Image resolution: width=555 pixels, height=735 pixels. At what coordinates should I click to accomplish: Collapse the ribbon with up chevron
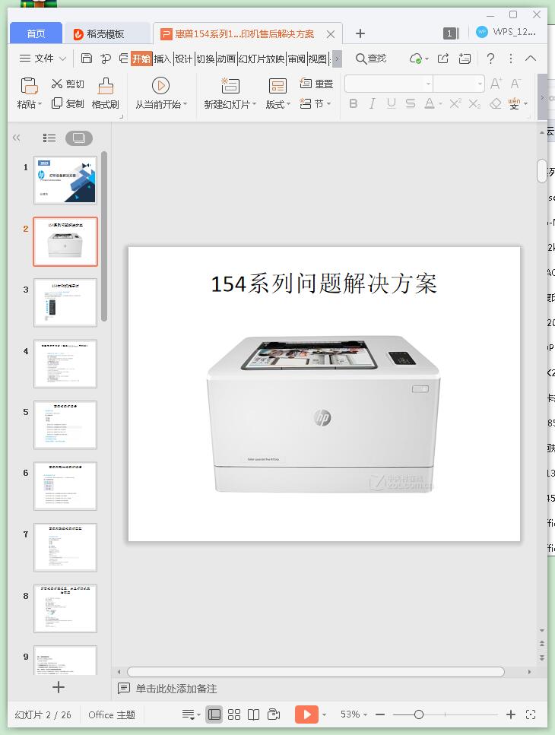tap(531, 58)
